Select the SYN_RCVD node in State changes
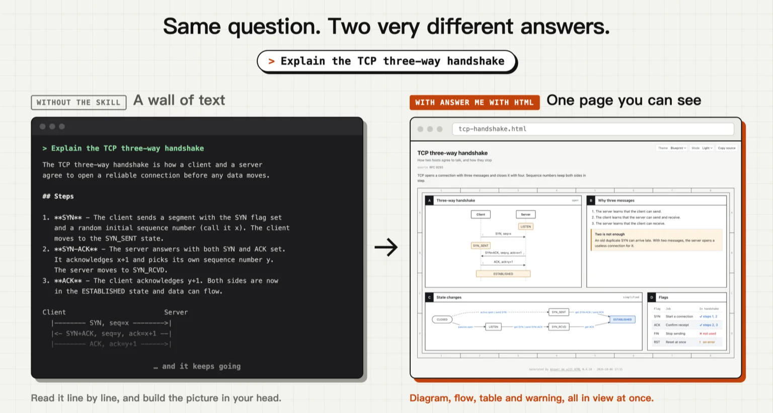The image size is (773, 413). pos(559,327)
